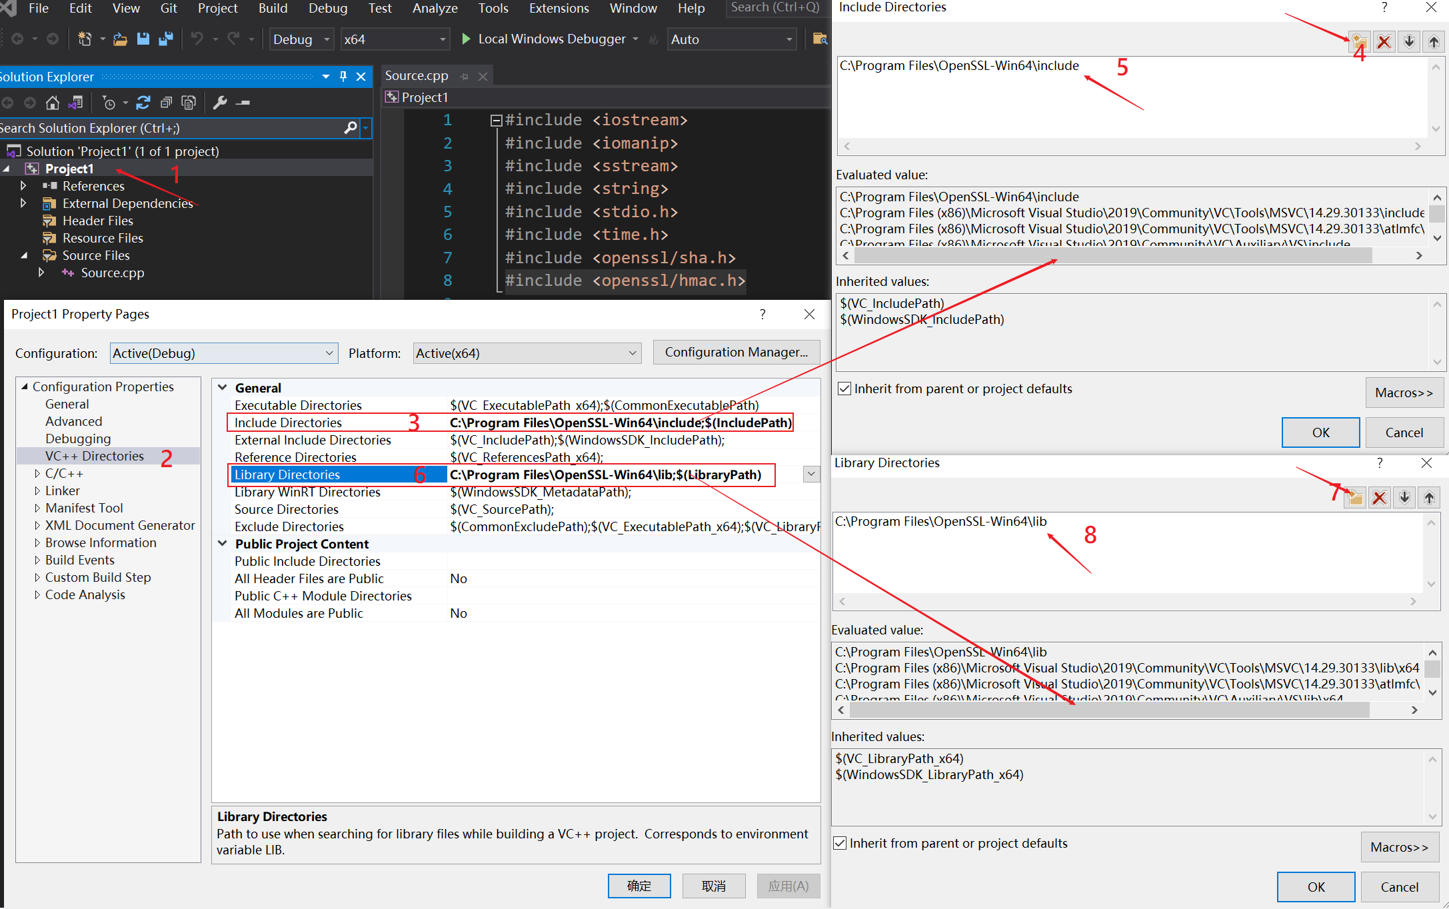Image resolution: width=1449 pixels, height=909 pixels.
Task: Expand References node in Solution Explorer
Action: (x=23, y=186)
